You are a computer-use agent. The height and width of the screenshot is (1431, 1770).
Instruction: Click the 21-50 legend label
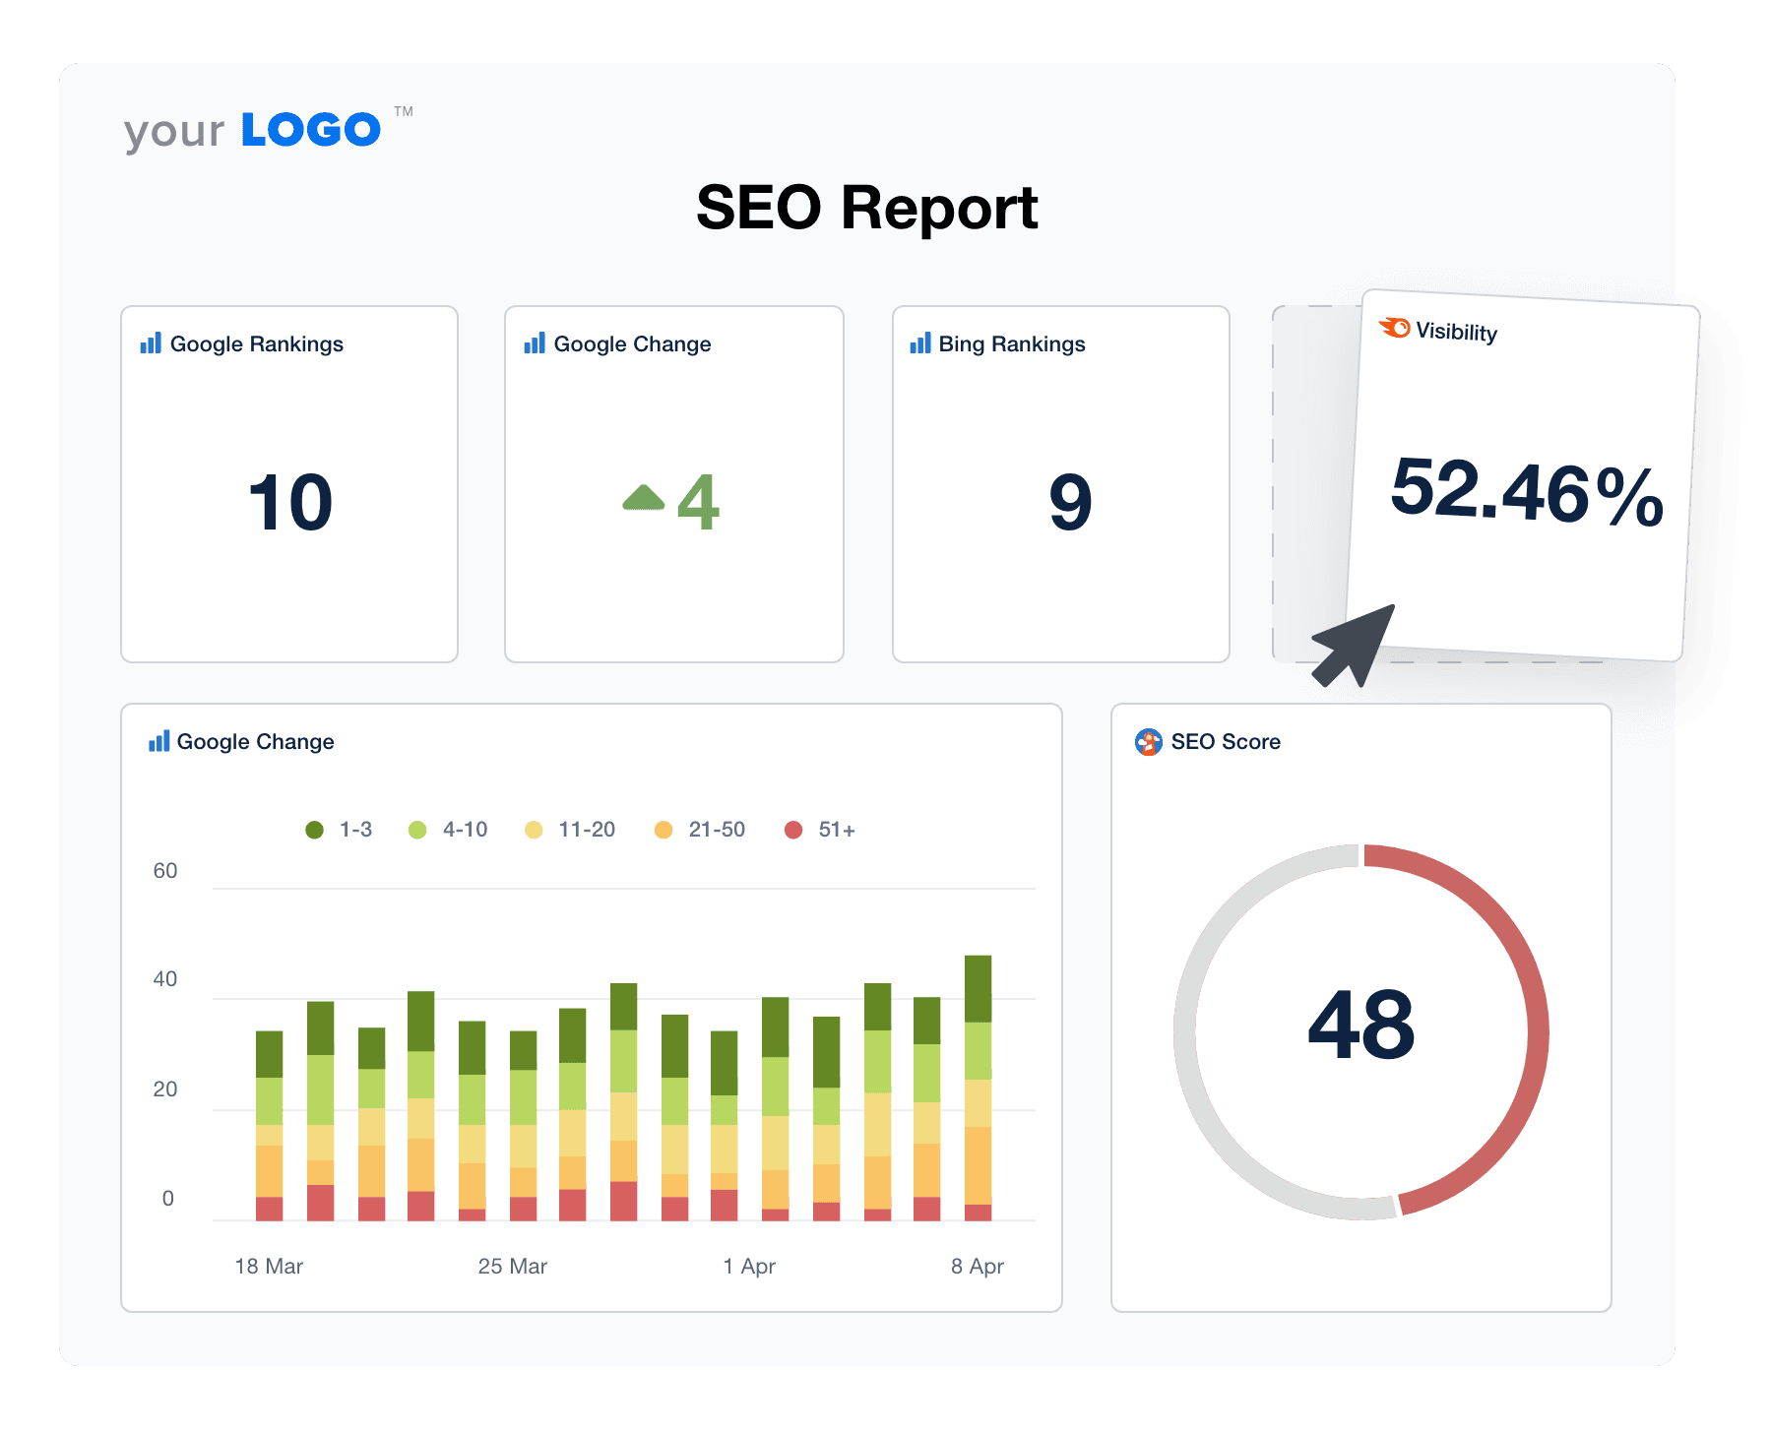(x=716, y=829)
